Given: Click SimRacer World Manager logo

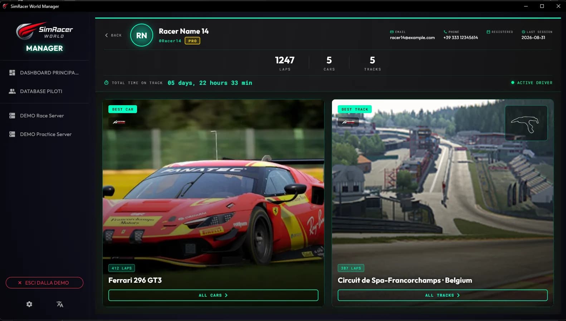Looking at the screenshot, I should coord(44,37).
